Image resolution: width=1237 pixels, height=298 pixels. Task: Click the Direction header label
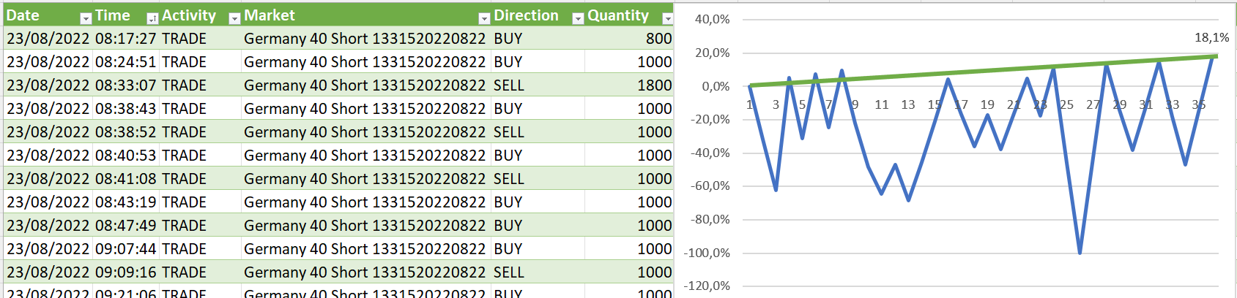pyautogui.click(x=526, y=15)
